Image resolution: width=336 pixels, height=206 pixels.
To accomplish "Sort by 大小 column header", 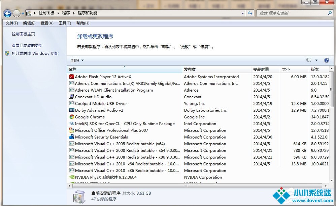I will tap(295, 69).
